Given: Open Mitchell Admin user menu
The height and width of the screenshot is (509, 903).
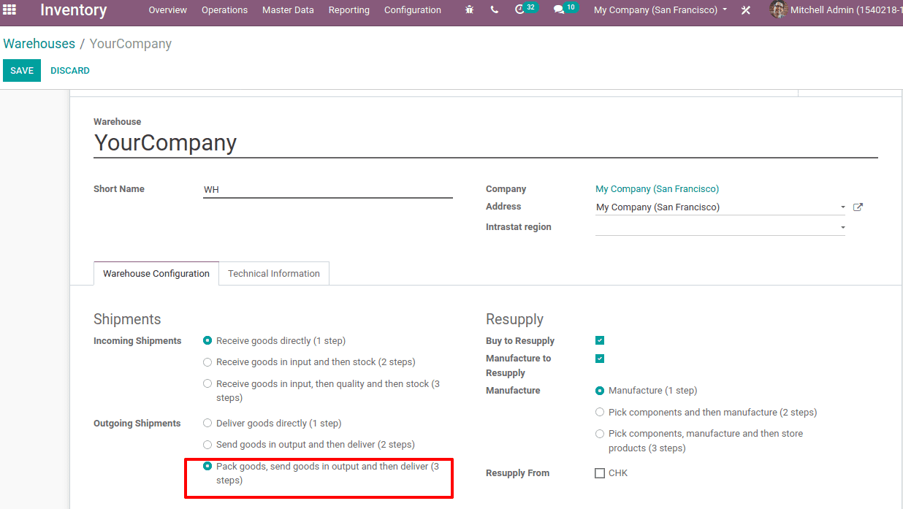Looking at the screenshot, I should tap(837, 10).
